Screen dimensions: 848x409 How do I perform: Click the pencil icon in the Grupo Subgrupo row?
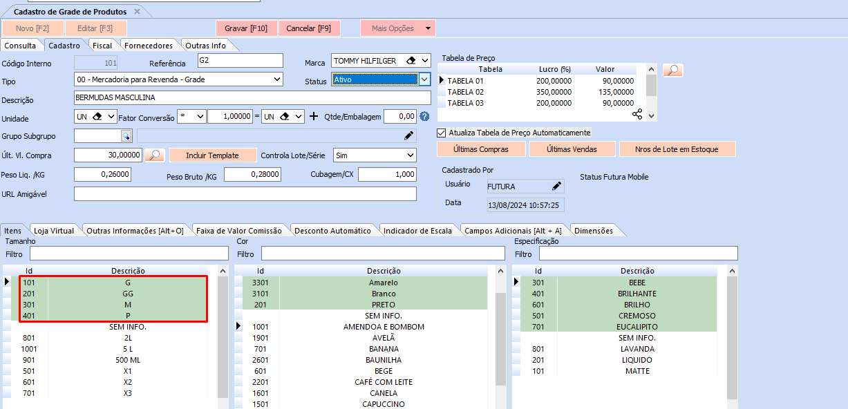pyautogui.click(x=409, y=135)
